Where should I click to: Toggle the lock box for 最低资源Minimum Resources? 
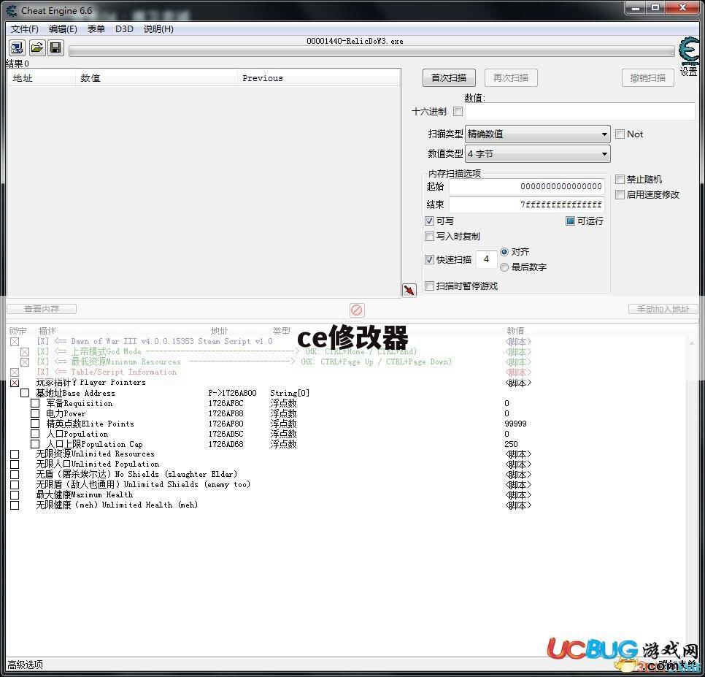click(25, 362)
